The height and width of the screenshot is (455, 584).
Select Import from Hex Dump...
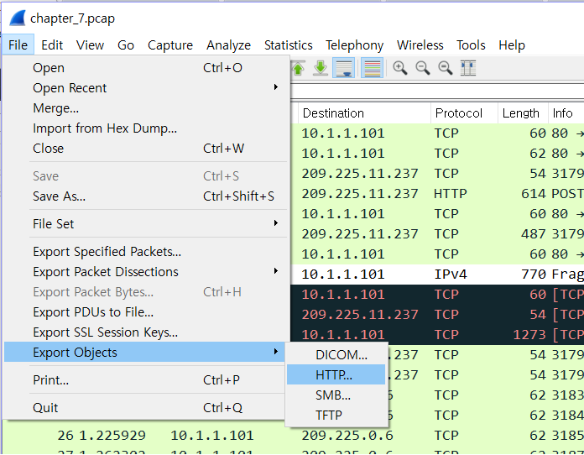point(147,128)
